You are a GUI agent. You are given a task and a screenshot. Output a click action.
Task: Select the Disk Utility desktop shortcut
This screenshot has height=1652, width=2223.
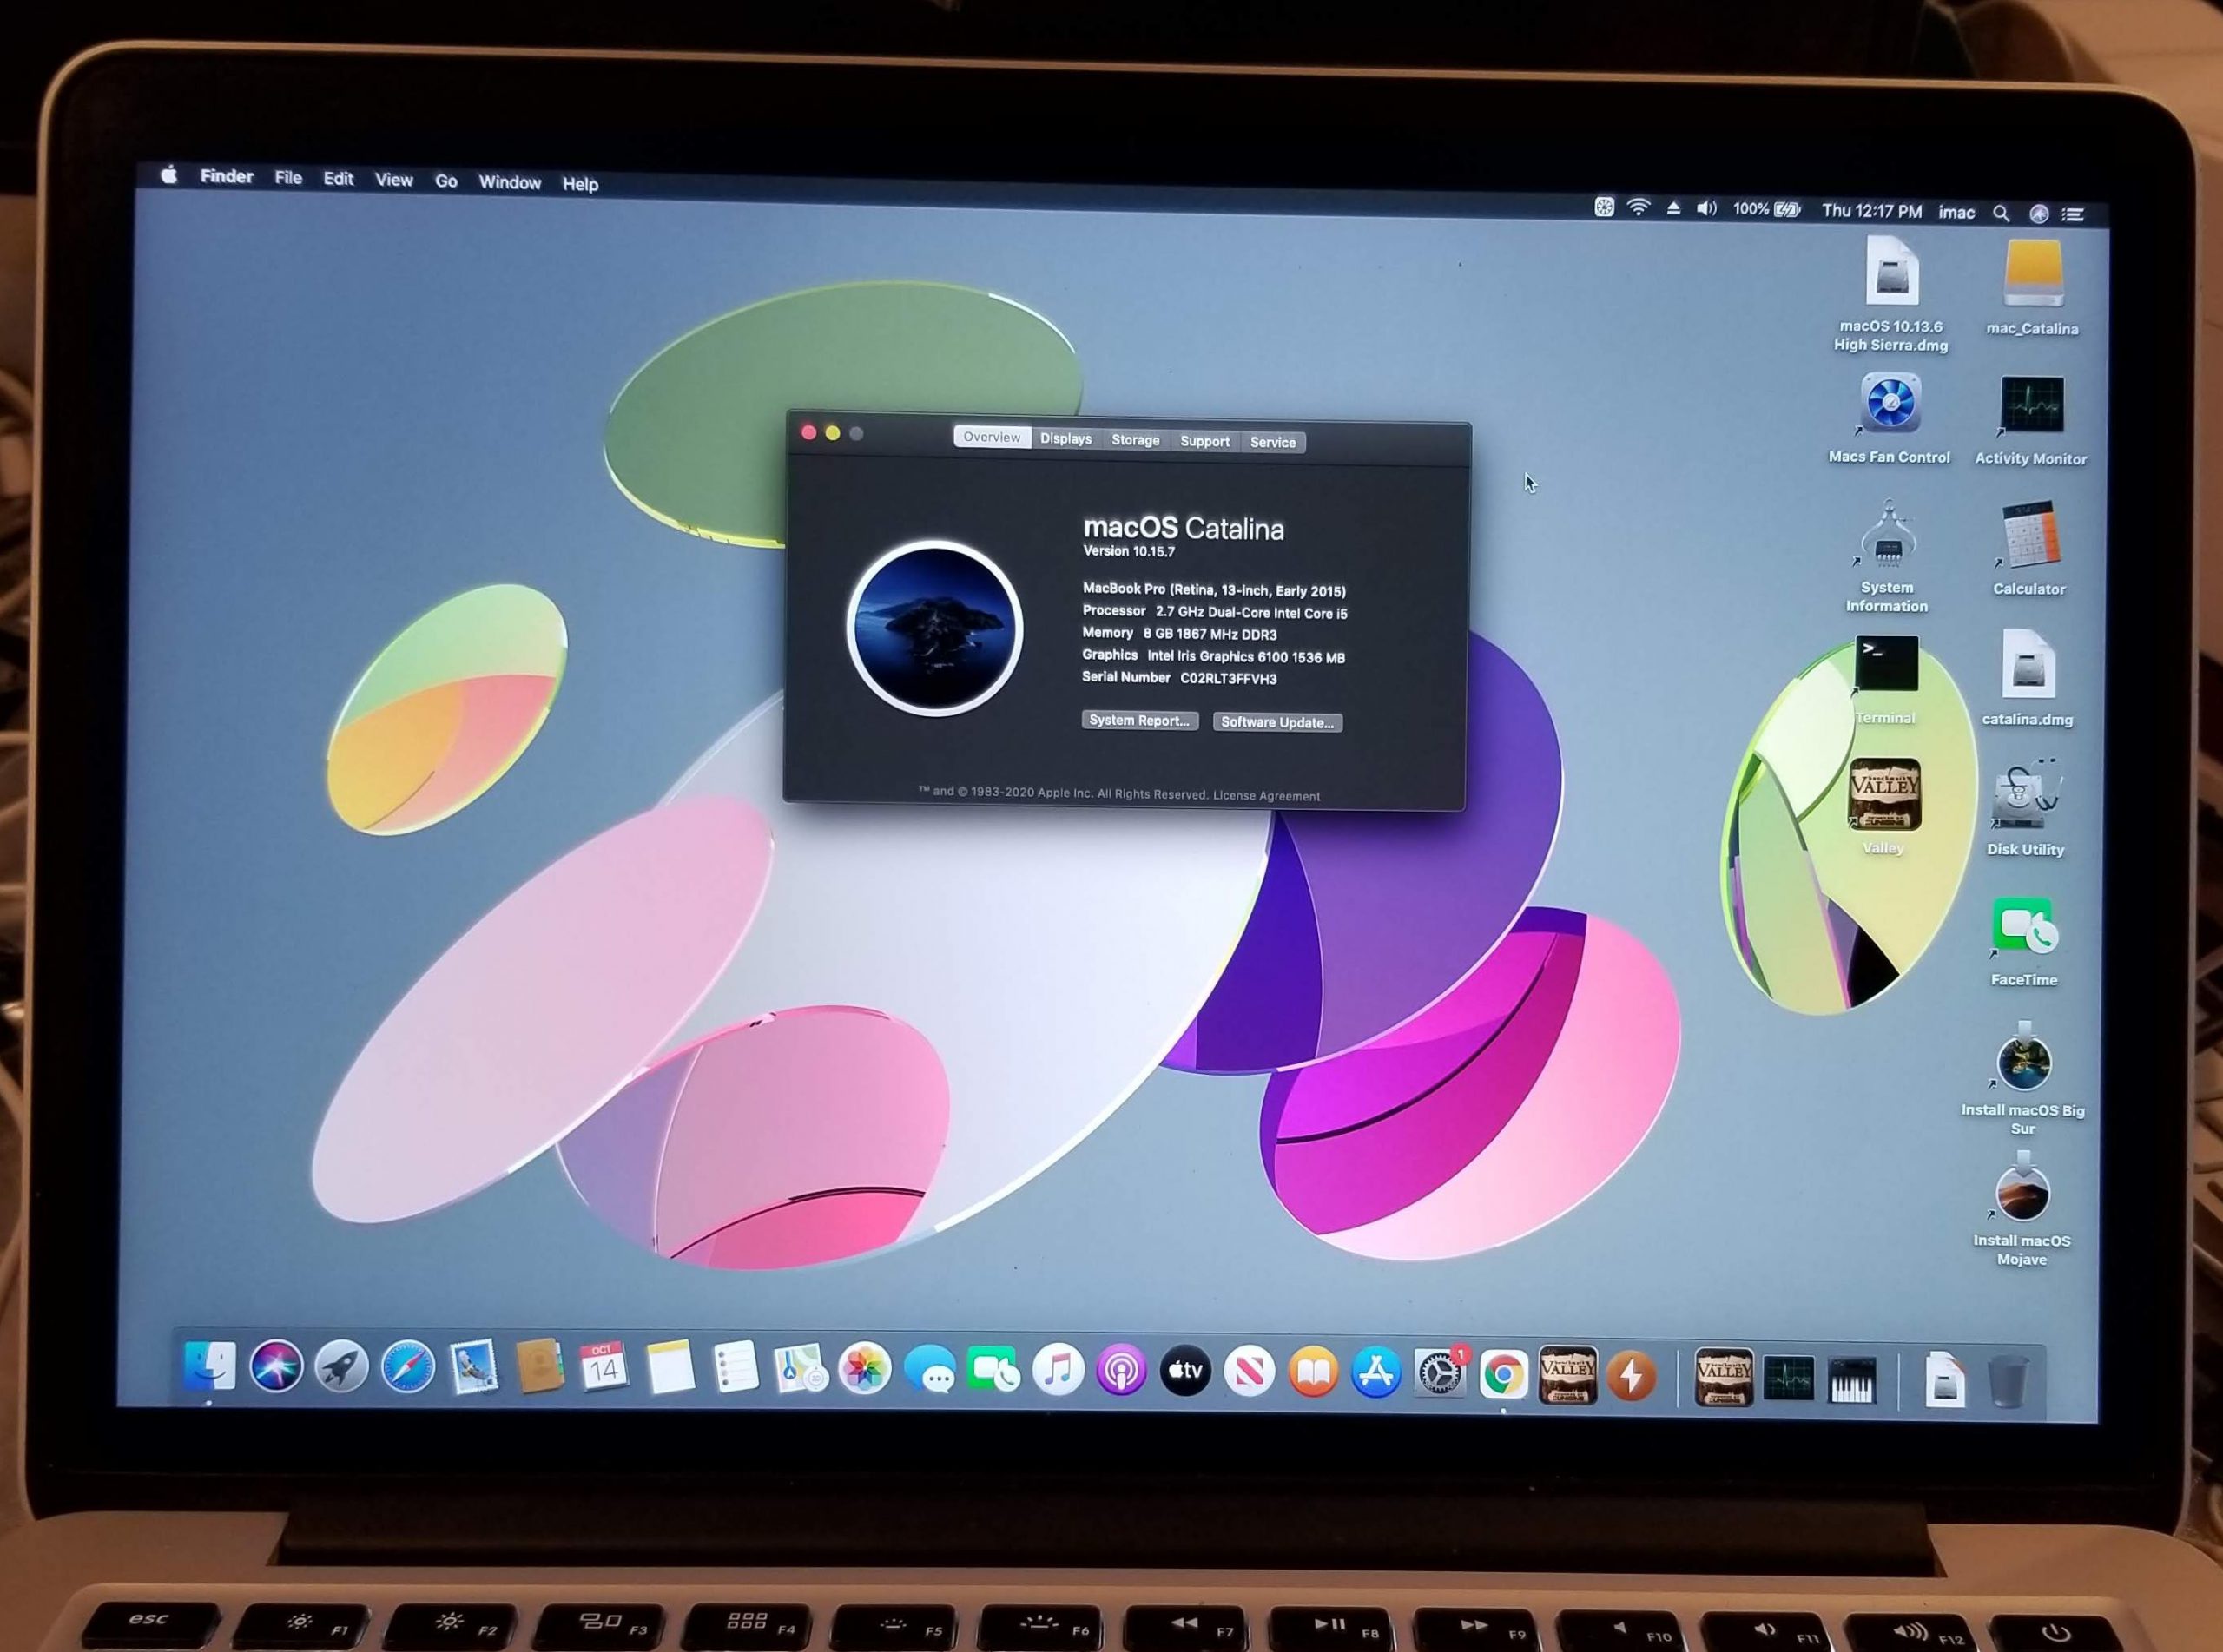tap(2025, 808)
